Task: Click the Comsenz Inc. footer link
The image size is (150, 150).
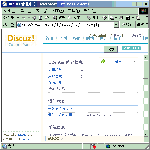Action: pyautogui.click(x=30, y=139)
